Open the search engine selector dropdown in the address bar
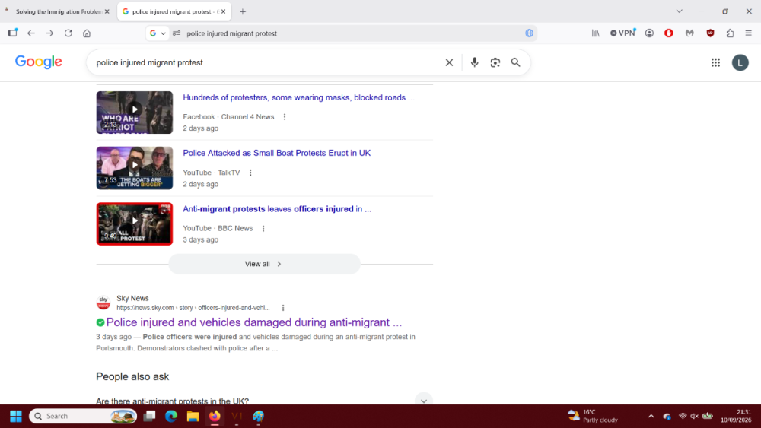This screenshot has width=761, height=428. click(158, 33)
